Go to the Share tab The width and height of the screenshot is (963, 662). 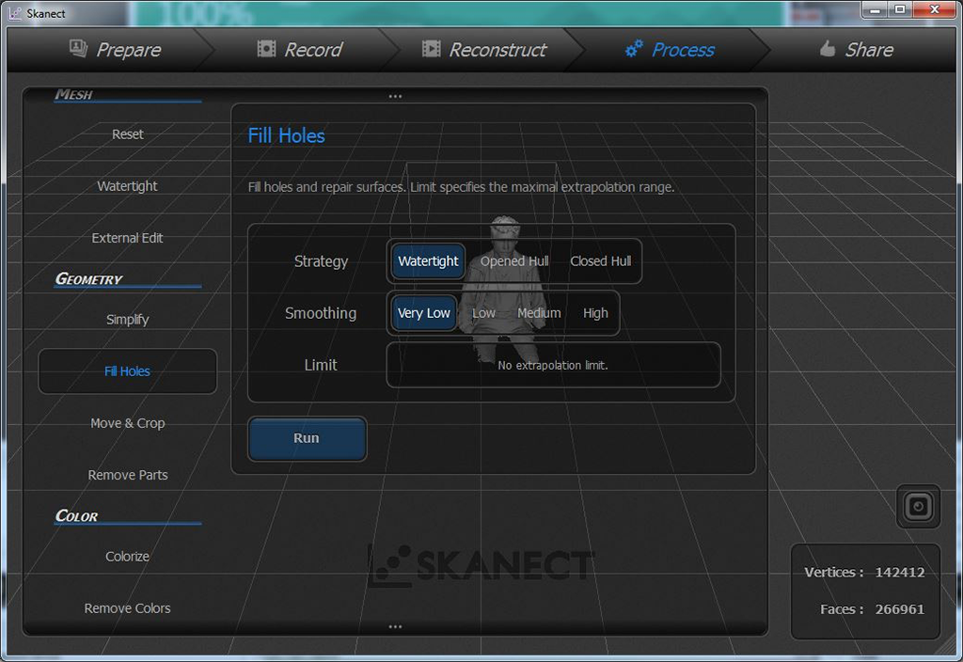(x=856, y=49)
